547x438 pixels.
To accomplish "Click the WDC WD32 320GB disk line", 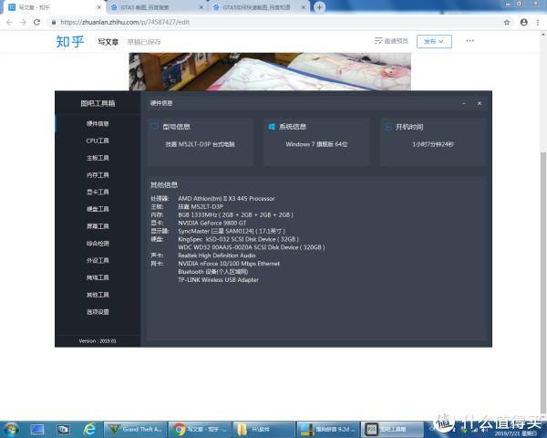I will [x=252, y=247].
